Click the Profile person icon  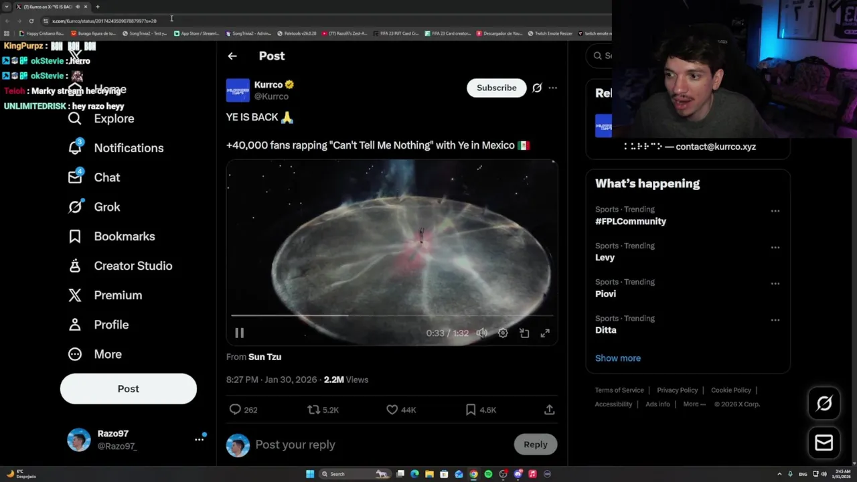click(75, 325)
